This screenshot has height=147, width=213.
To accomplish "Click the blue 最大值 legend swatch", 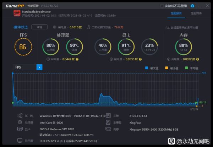I will click(x=147, y=68).
